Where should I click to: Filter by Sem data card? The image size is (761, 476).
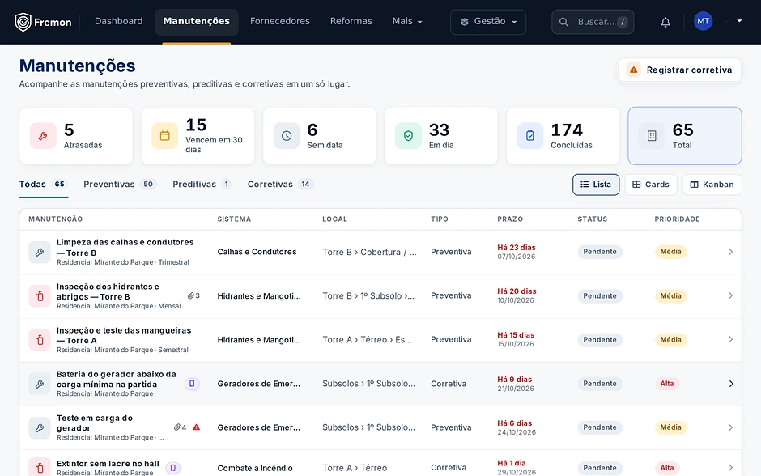coord(319,136)
